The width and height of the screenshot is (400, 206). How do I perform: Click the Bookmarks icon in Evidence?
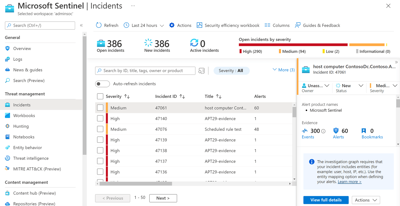[x=364, y=131]
